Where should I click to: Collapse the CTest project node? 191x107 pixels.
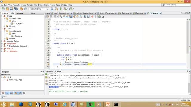(x=2, y=29)
